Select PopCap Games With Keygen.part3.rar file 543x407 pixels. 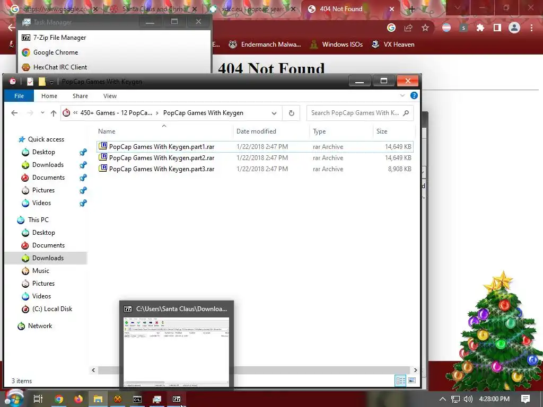255,169
